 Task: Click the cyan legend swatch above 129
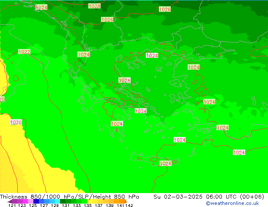coord(57,201)
